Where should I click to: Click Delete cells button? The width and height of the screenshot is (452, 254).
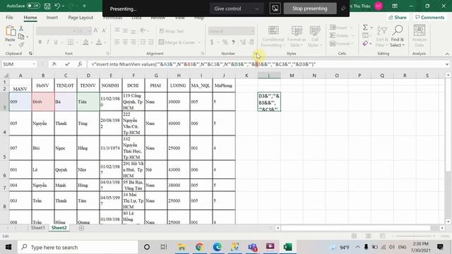[340, 36]
